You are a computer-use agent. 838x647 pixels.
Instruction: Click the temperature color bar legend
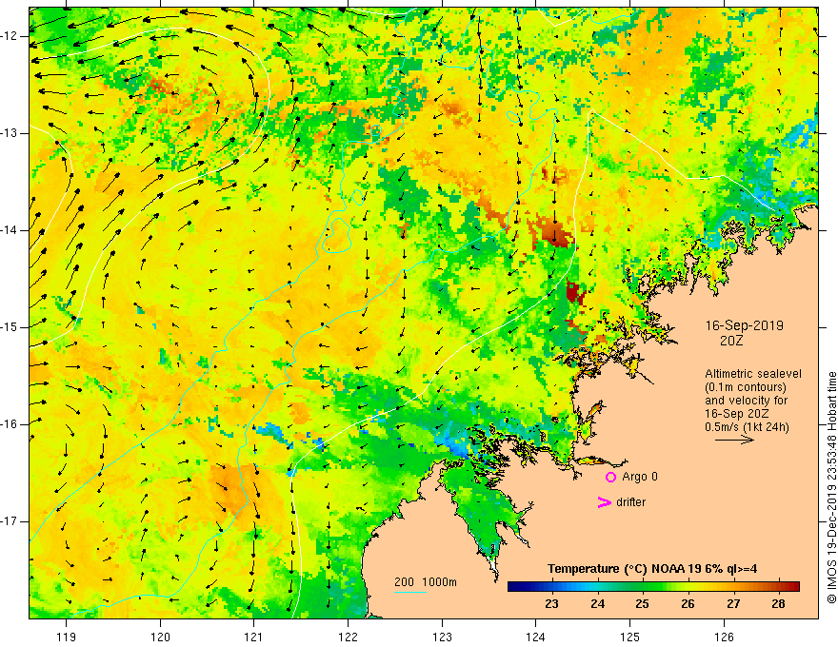[653, 586]
